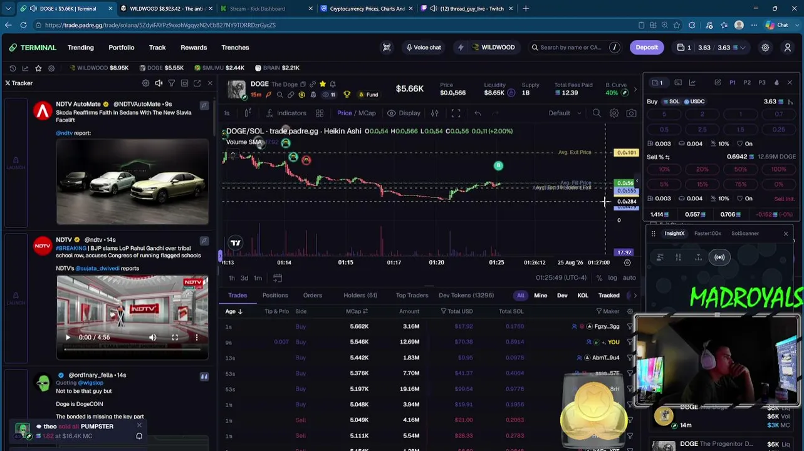
Task: Expand header wallet balance dropdown
Action: (x=744, y=48)
